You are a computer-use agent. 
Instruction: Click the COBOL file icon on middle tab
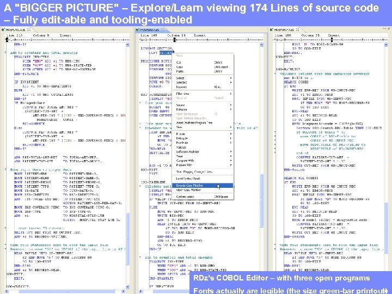tap(138, 30)
